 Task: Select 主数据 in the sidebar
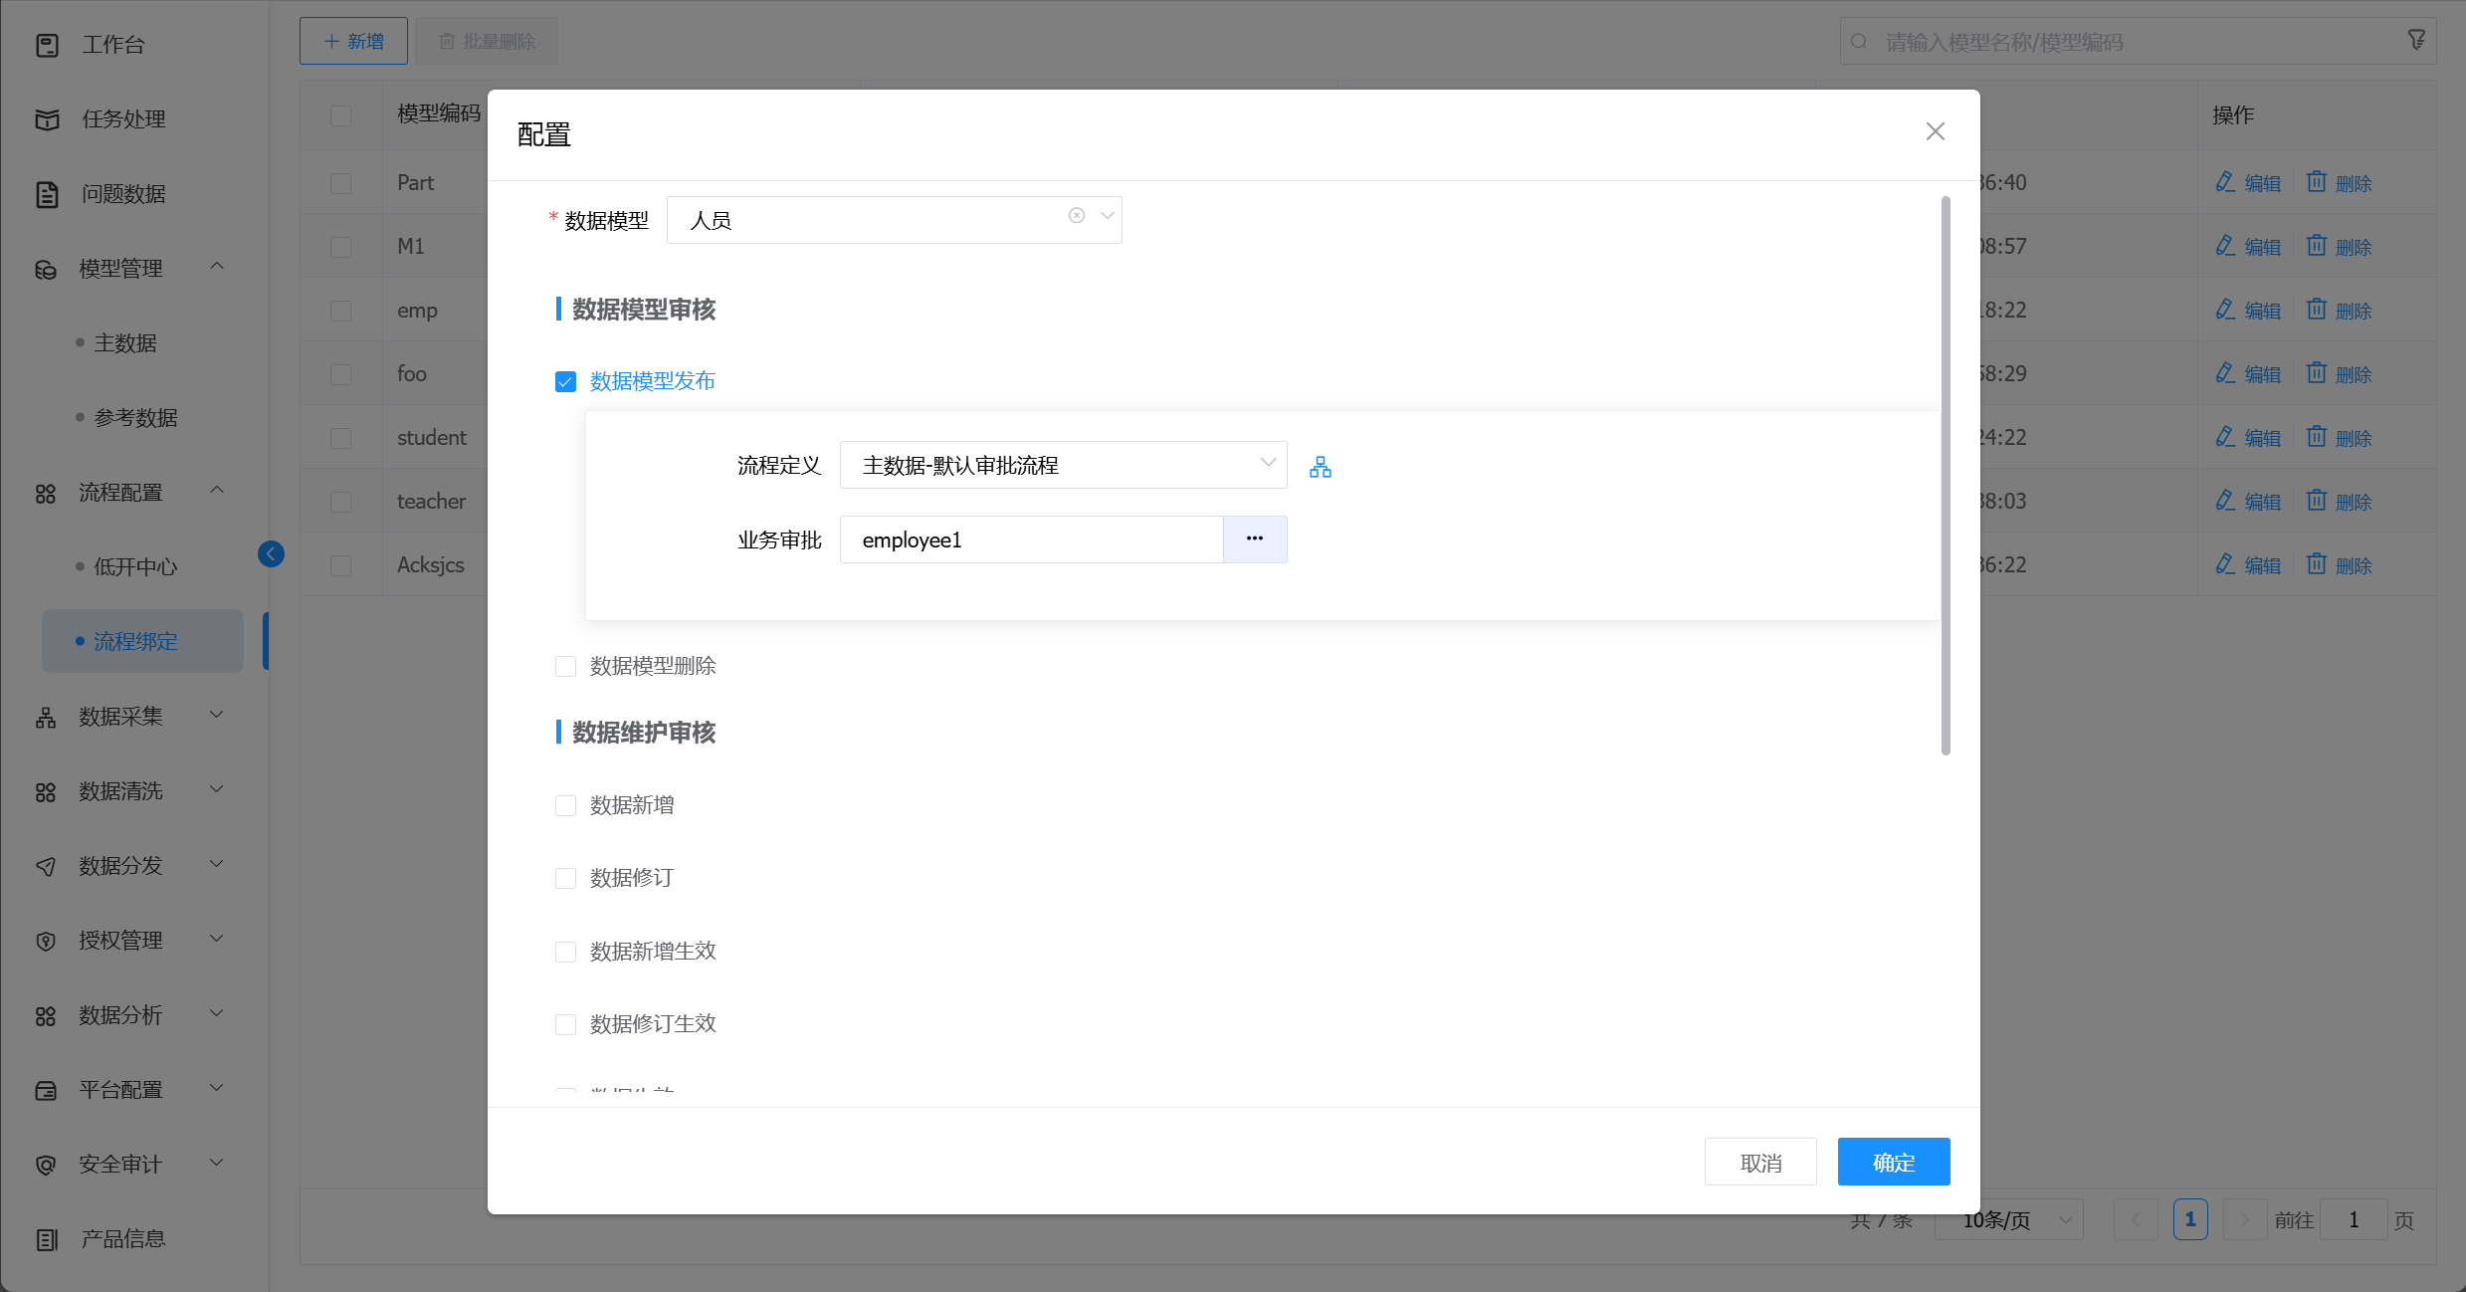(125, 343)
